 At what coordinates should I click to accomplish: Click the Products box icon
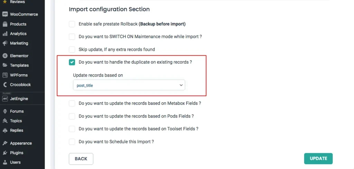[x=5, y=24]
